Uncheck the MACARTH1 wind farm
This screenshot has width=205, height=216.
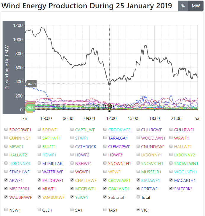tap(171, 180)
